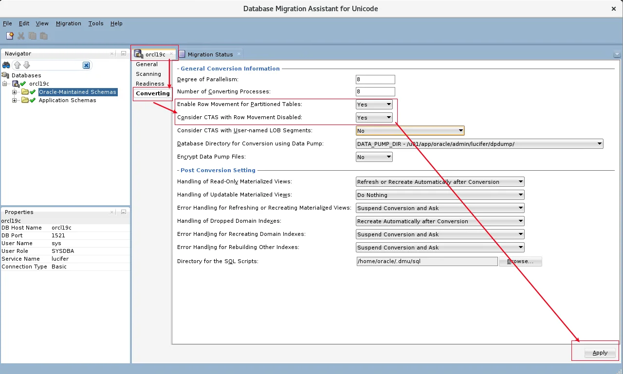623x374 pixels.
Task: Open the Migration menu
Action: point(69,23)
